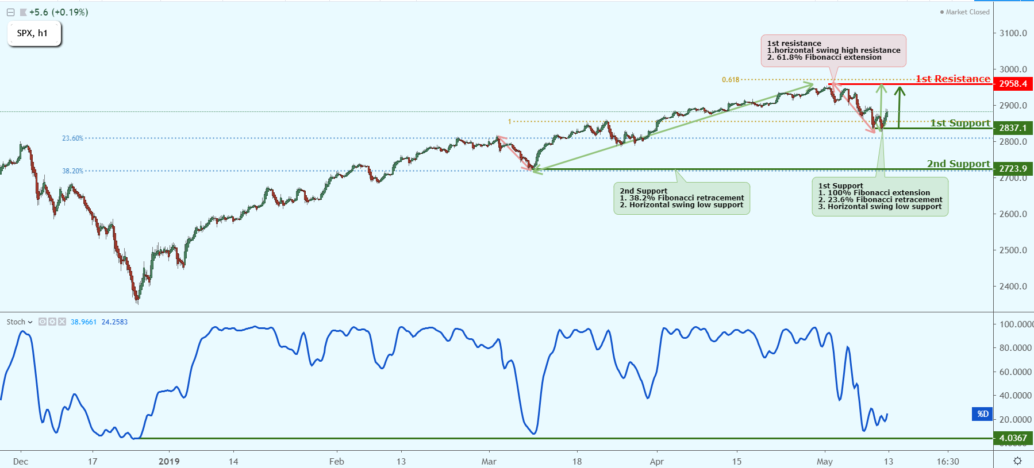Select the green 2723.9 second support price label
The image size is (1034, 468).
pyautogui.click(x=1013, y=169)
